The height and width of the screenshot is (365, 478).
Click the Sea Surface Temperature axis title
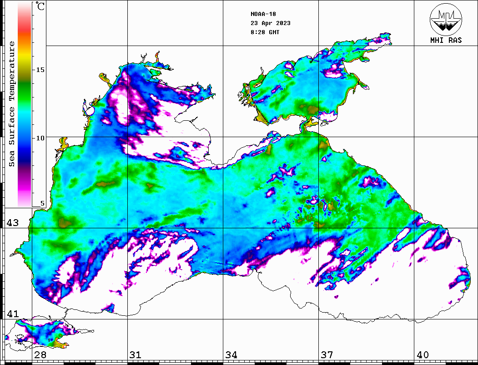[11, 104]
